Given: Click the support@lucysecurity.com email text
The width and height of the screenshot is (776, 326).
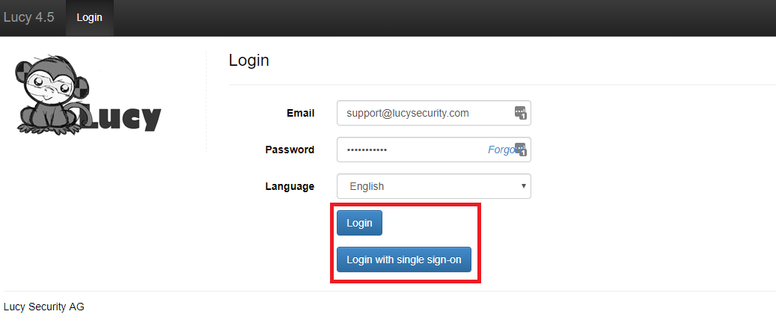Looking at the screenshot, I should tap(408, 114).
